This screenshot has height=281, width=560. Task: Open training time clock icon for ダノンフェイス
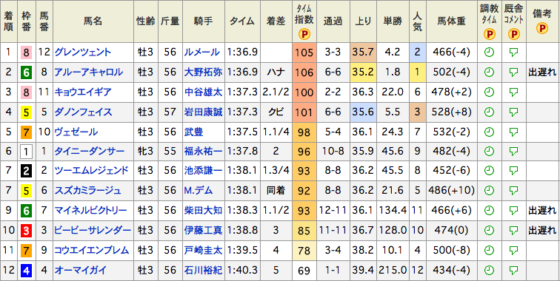(489, 112)
